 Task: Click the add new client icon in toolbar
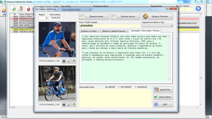(x=13, y=9)
